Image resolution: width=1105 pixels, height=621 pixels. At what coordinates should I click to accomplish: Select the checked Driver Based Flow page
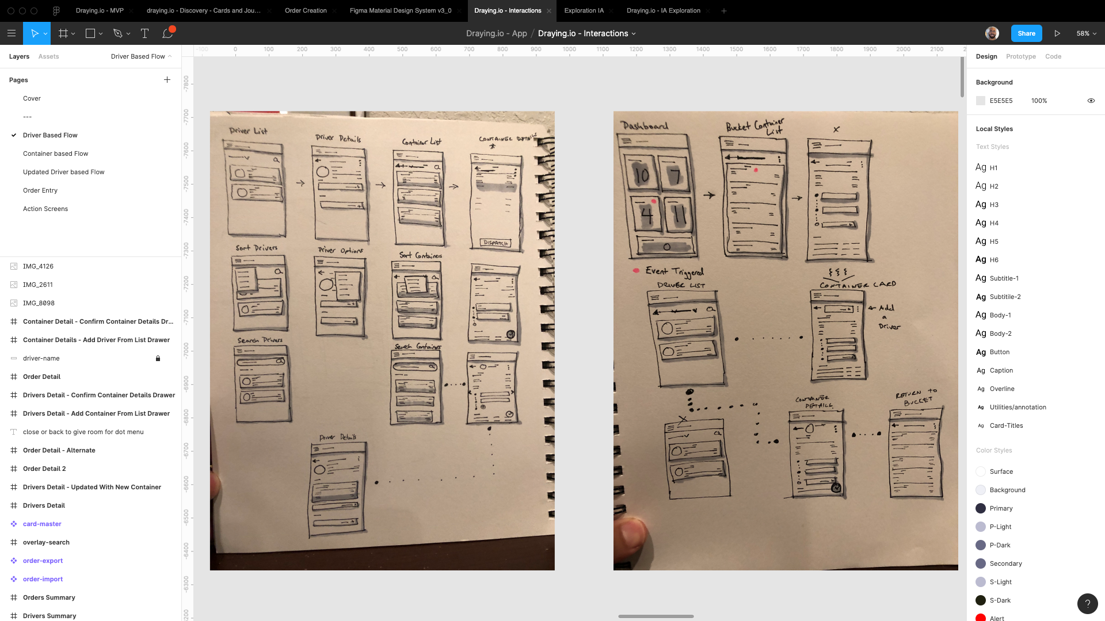click(x=50, y=135)
